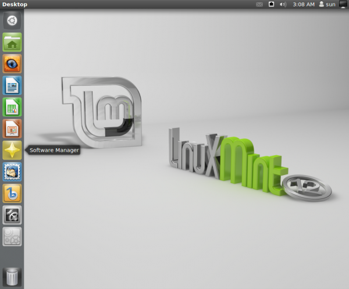Open the dark gears system settings icon
Image resolution: width=349 pixels, height=289 pixels.
coord(12,215)
